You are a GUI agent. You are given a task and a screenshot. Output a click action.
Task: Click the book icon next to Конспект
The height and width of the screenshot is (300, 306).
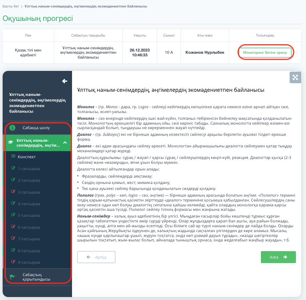click(x=13, y=156)
